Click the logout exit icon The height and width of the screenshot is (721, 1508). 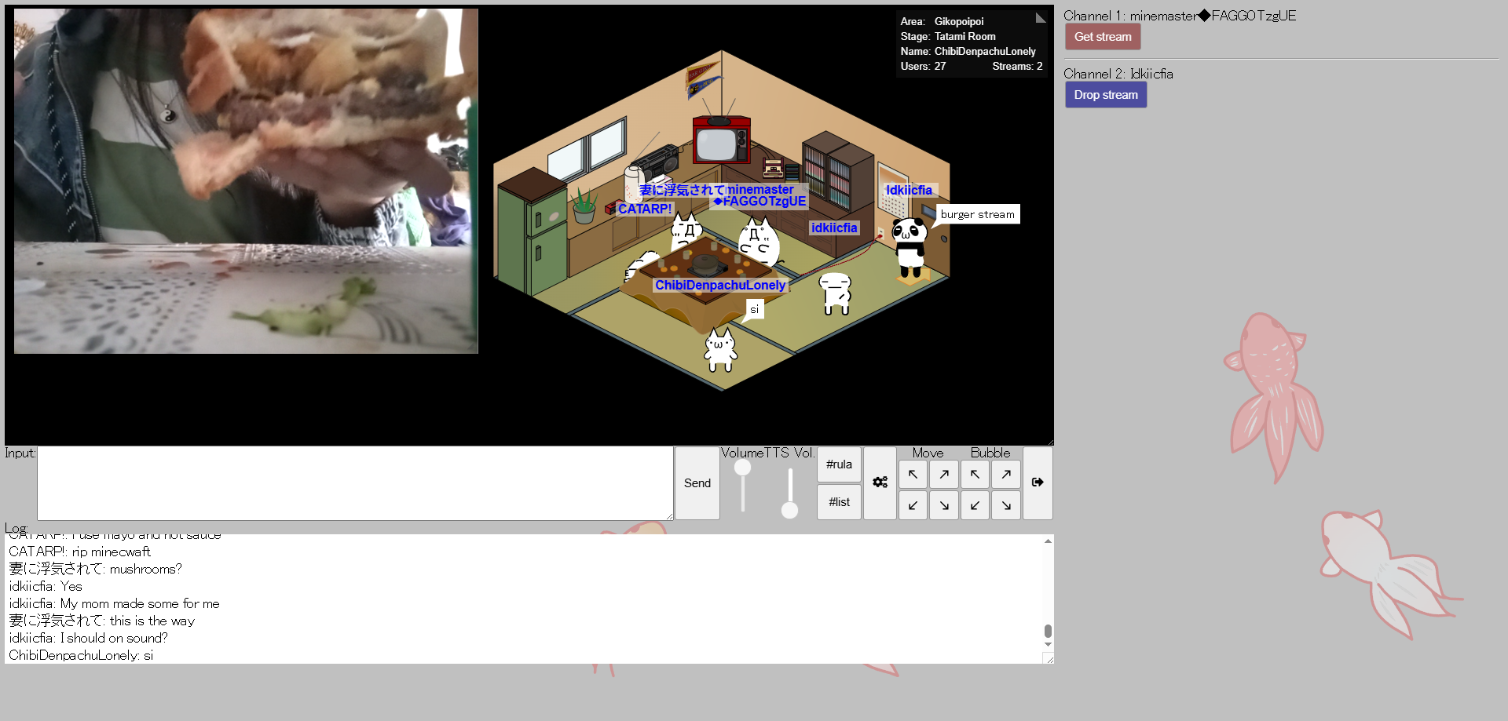1037,482
